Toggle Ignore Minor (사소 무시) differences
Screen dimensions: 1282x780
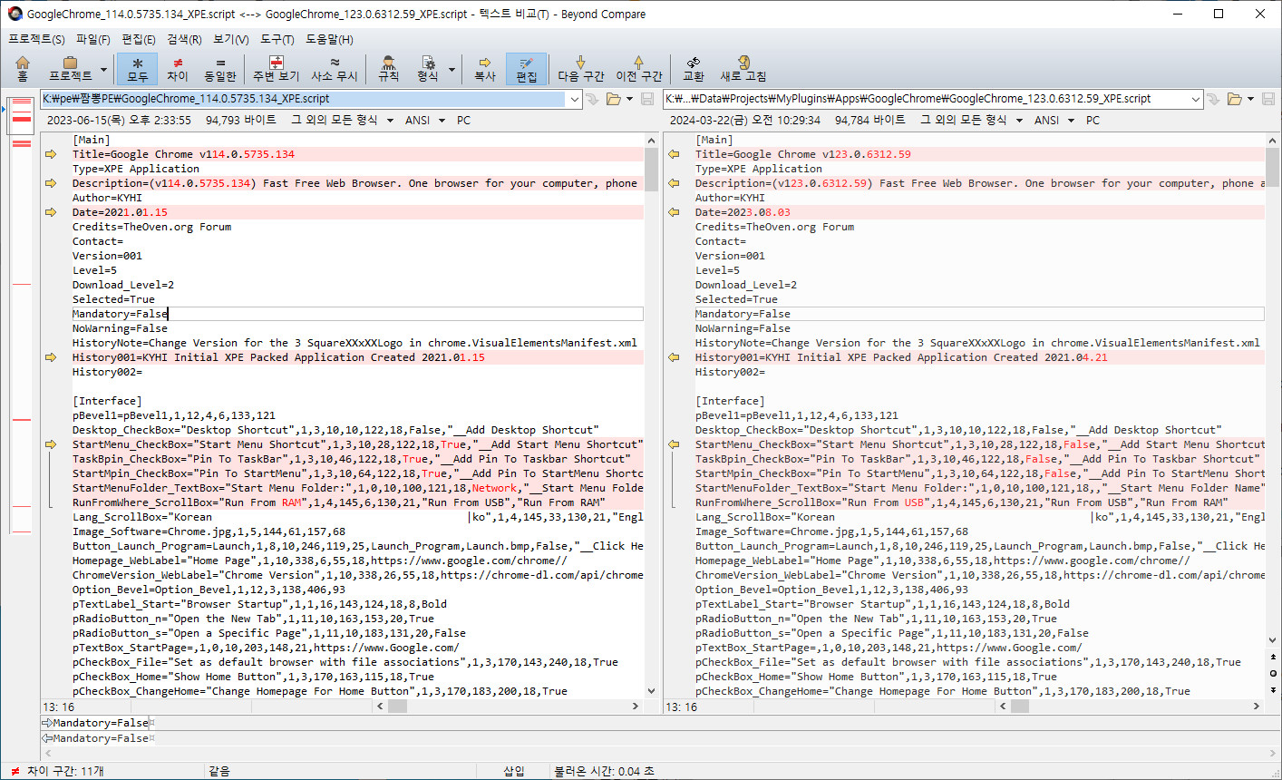point(335,68)
